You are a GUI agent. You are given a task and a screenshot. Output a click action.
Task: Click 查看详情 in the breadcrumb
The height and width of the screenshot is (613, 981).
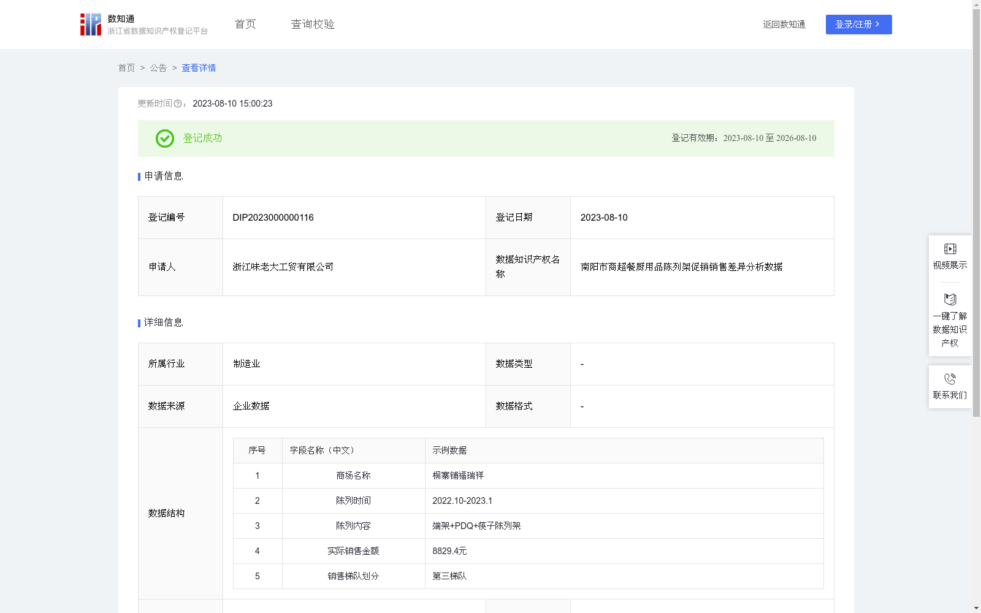[x=199, y=68]
